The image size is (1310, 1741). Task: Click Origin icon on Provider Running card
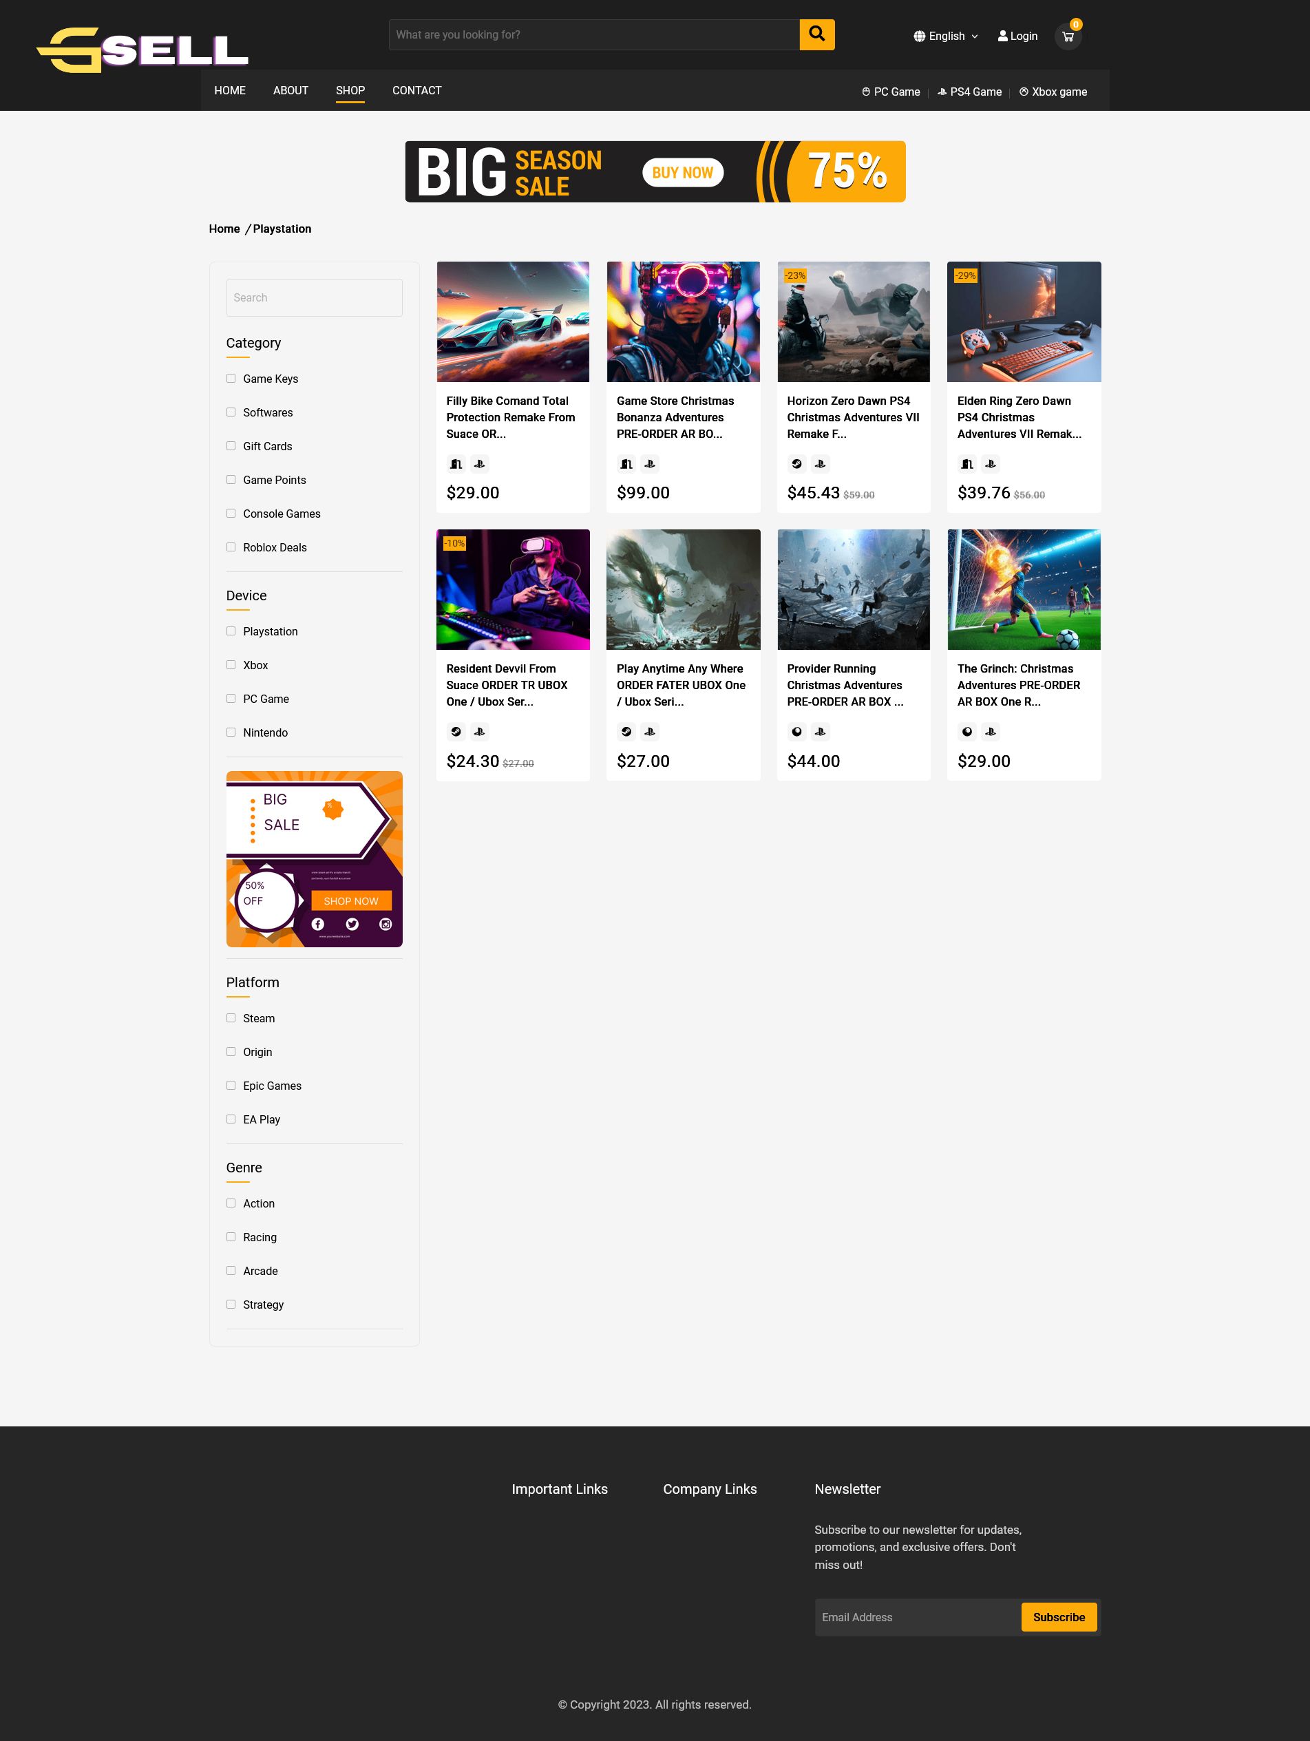tap(796, 732)
